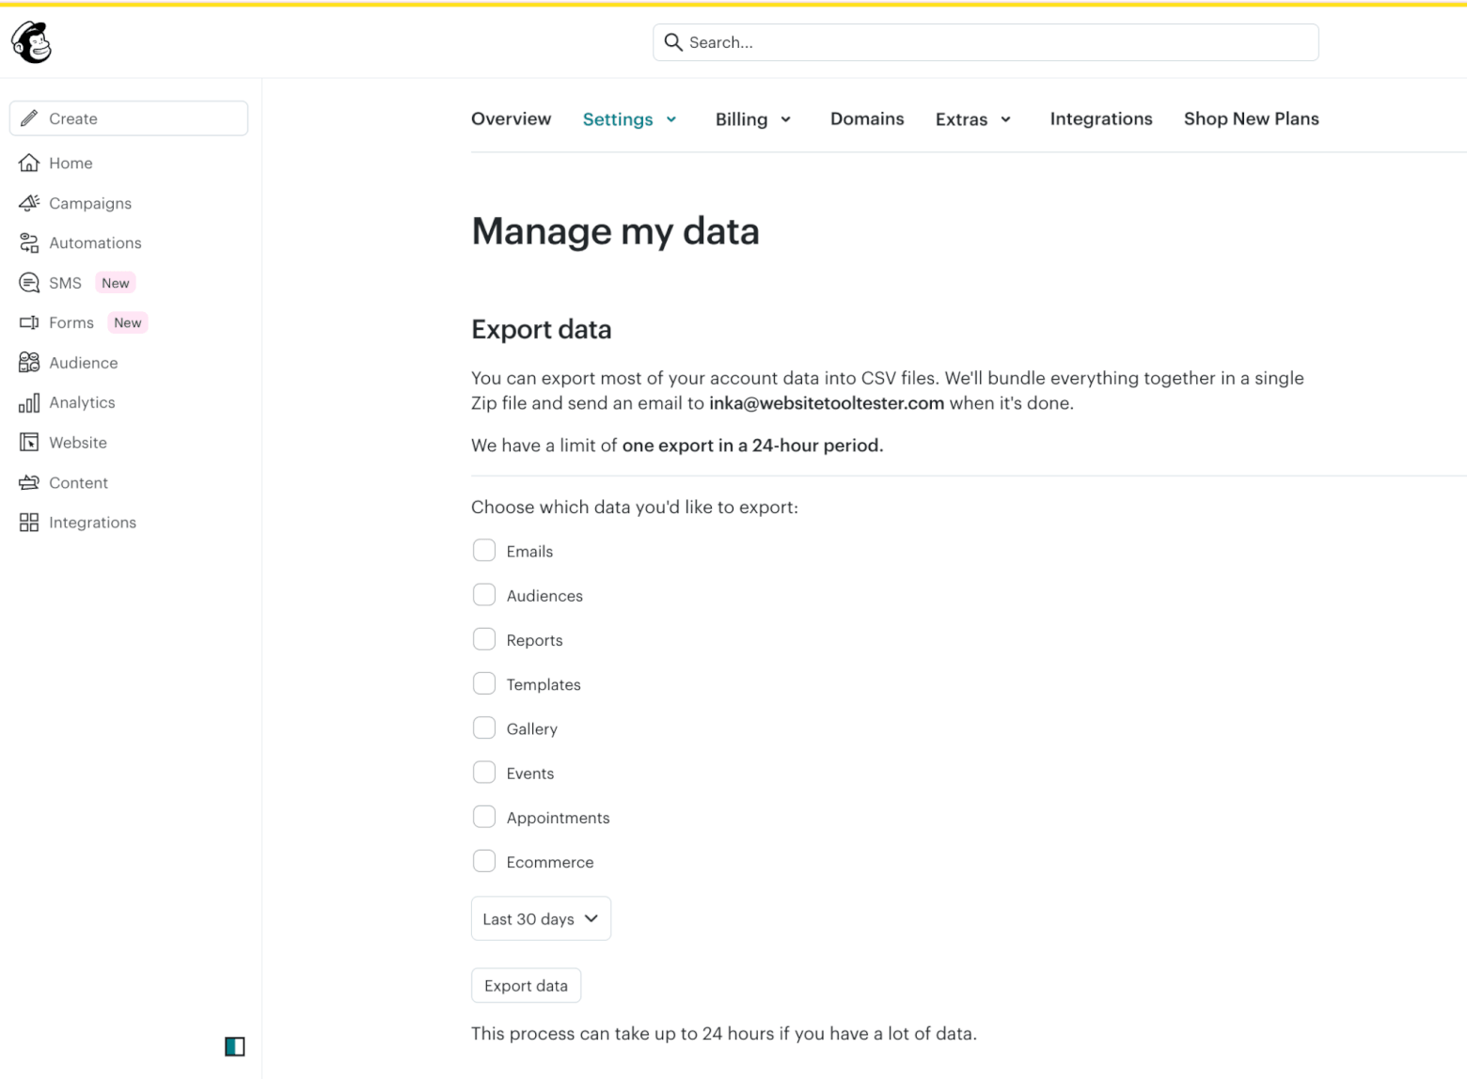The width and height of the screenshot is (1467, 1079).
Task: Switch to the Overview tab
Action: [x=511, y=118]
